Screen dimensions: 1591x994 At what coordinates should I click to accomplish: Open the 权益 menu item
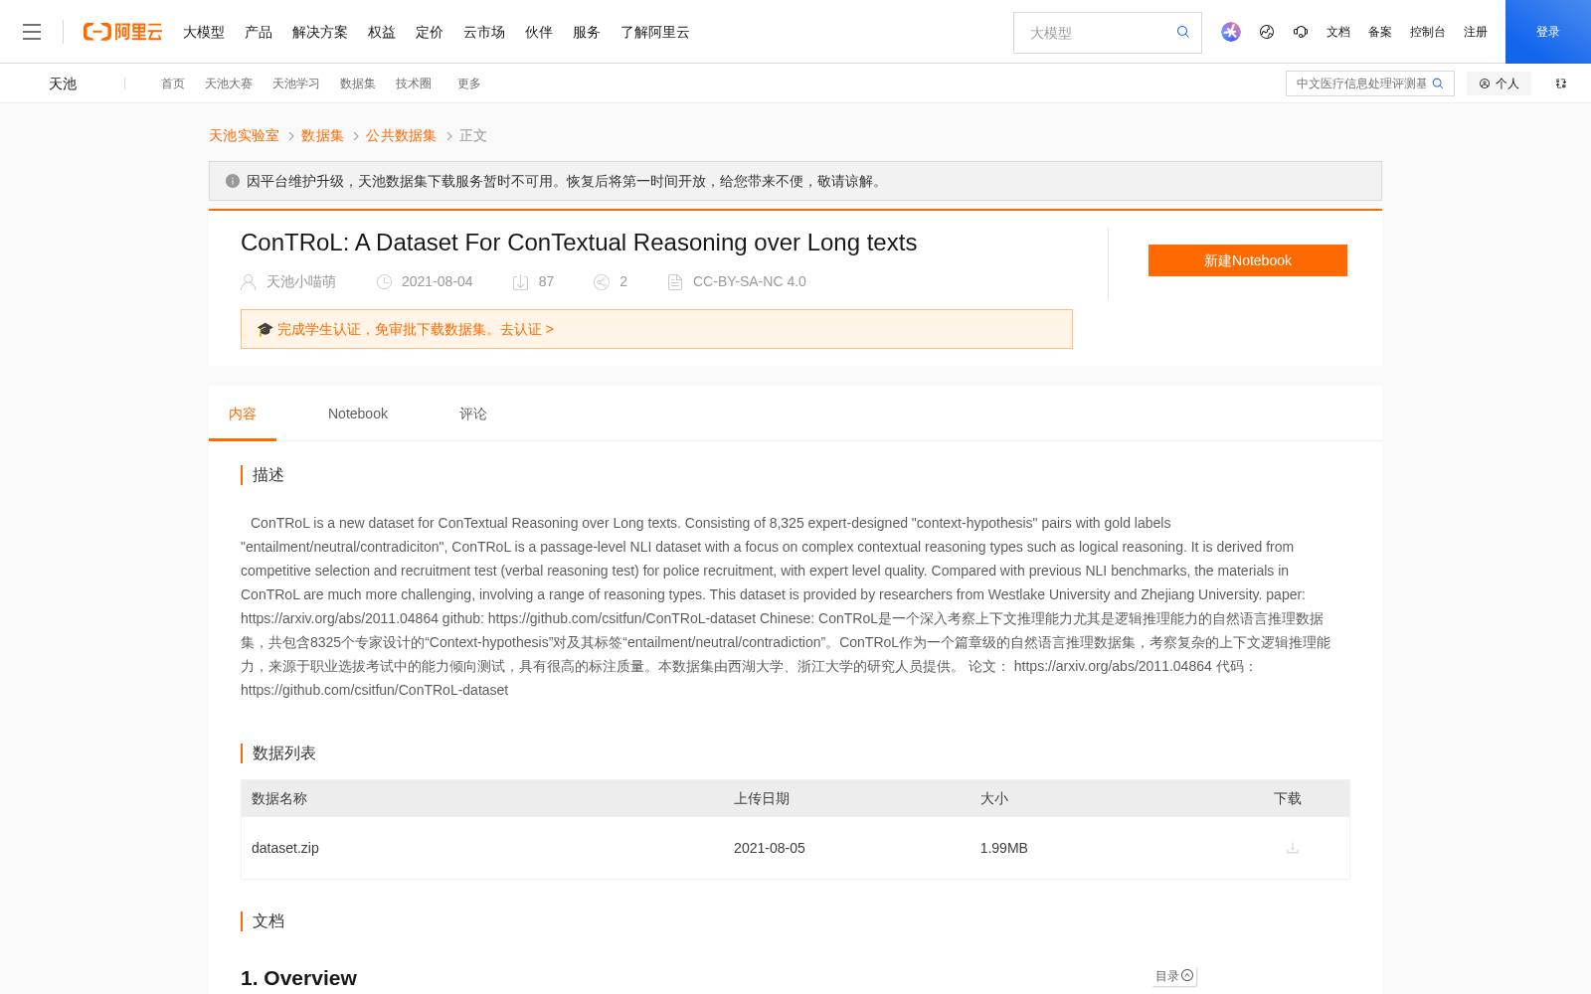tap(382, 32)
